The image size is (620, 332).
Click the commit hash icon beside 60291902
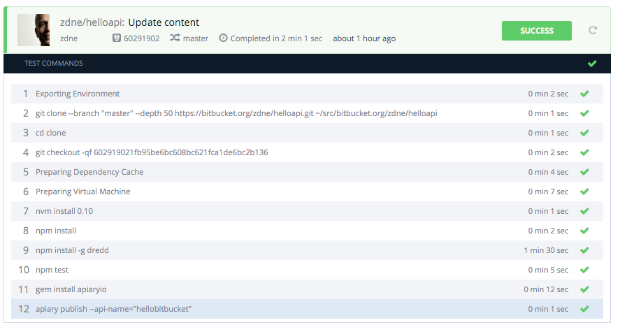[x=116, y=38]
